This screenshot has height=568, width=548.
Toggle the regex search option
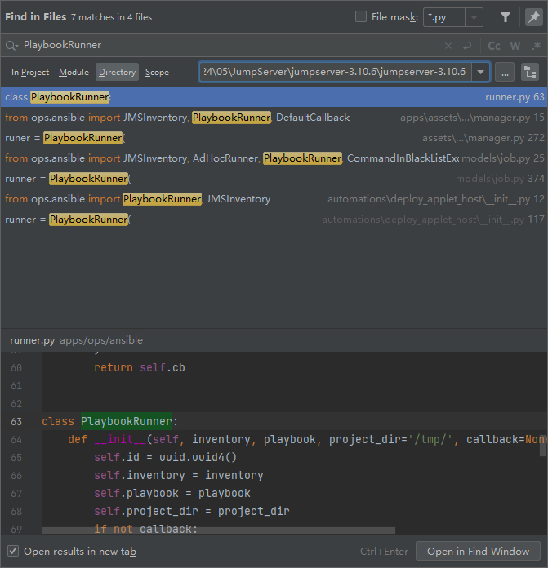pyautogui.click(x=534, y=46)
